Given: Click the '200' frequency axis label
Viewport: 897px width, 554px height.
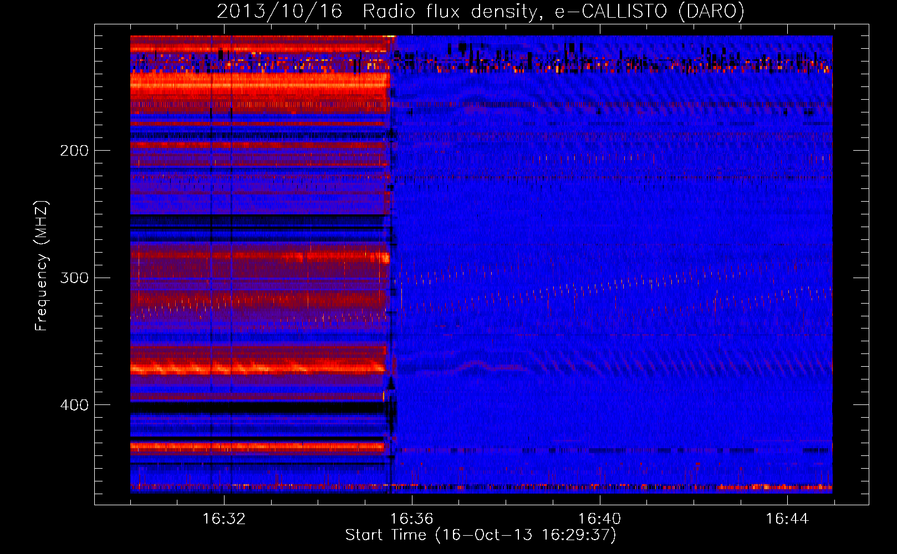Looking at the screenshot, I should [x=74, y=151].
